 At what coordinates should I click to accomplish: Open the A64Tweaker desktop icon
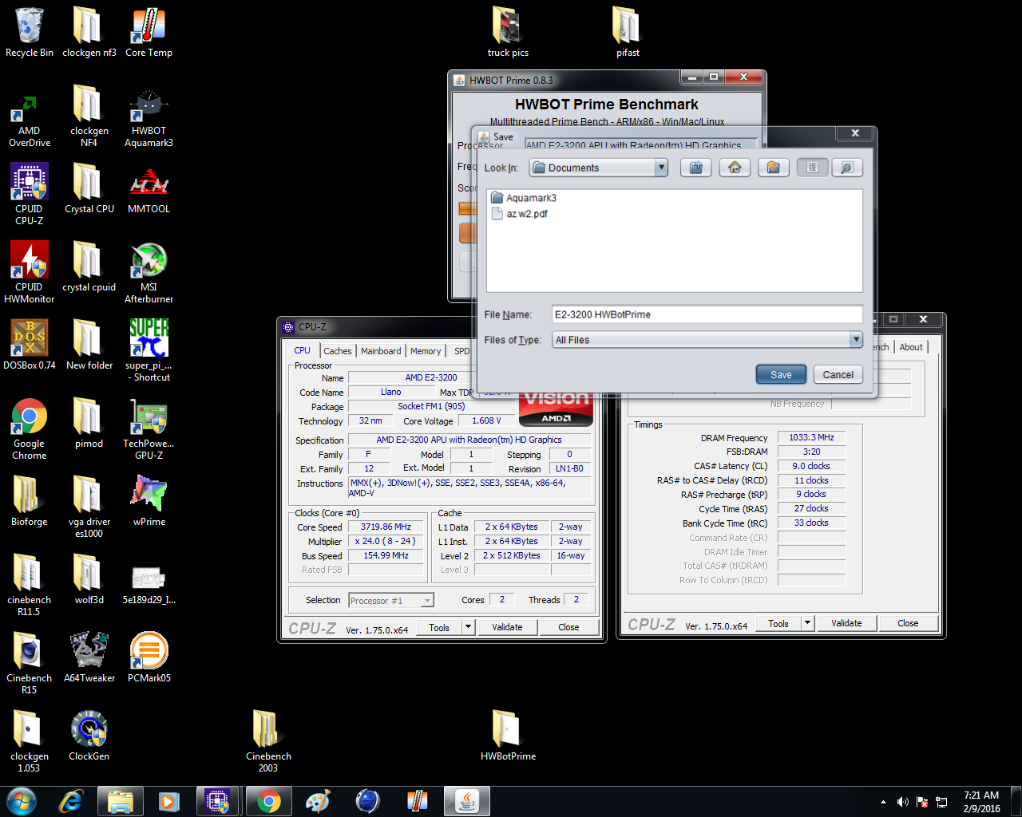[x=89, y=657]
